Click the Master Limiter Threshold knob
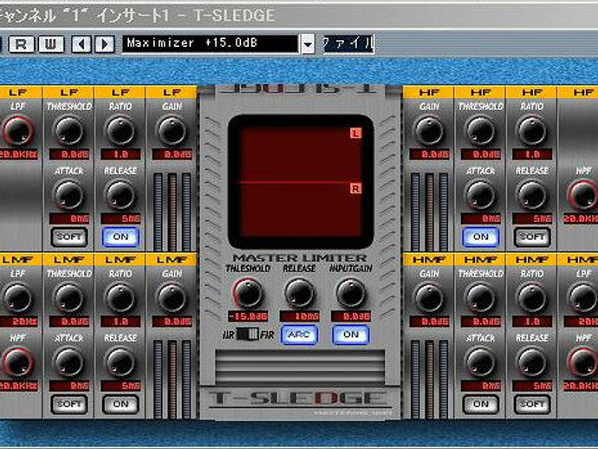This screenshot has width=598, height=449. [x=248, y=293]
